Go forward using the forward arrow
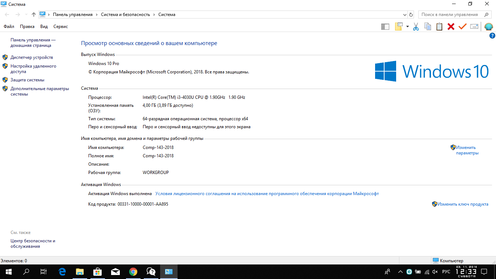Screen dimensions: 496x279 click(x=18, y=15)
